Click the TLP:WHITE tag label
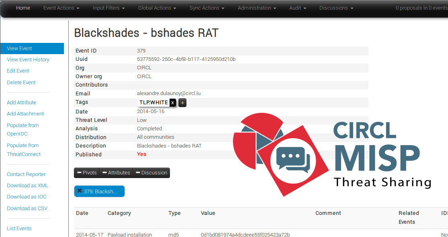448x237 pixels. pyautogui.click(x=153, y=103)
